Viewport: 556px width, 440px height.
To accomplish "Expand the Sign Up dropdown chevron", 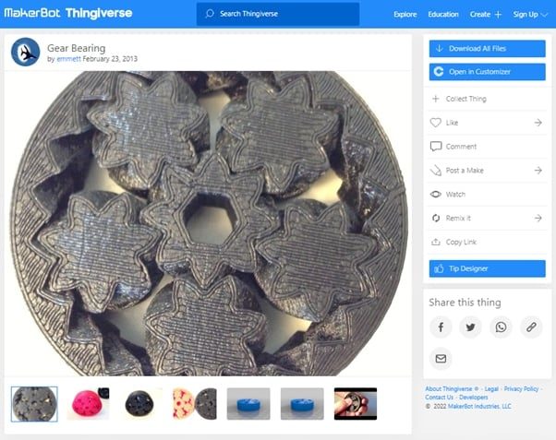I will [x=544, y=15].
